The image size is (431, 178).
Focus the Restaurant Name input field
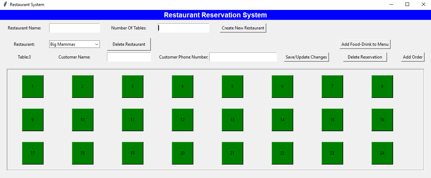[75, 28]
